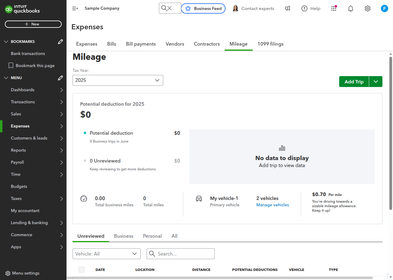This screenshot has width=393, height=280.
Task: Click the bar chart No data icon
Action: pos(282,148)
